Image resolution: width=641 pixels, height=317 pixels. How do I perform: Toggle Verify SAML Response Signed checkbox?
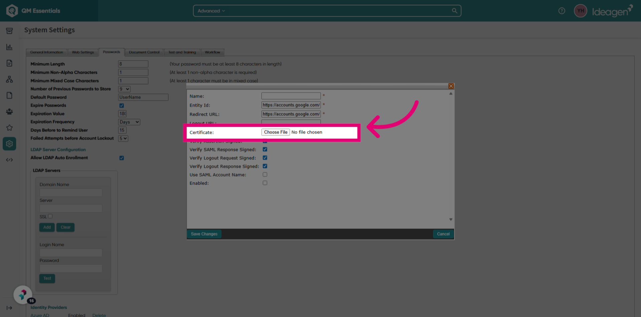265,149
